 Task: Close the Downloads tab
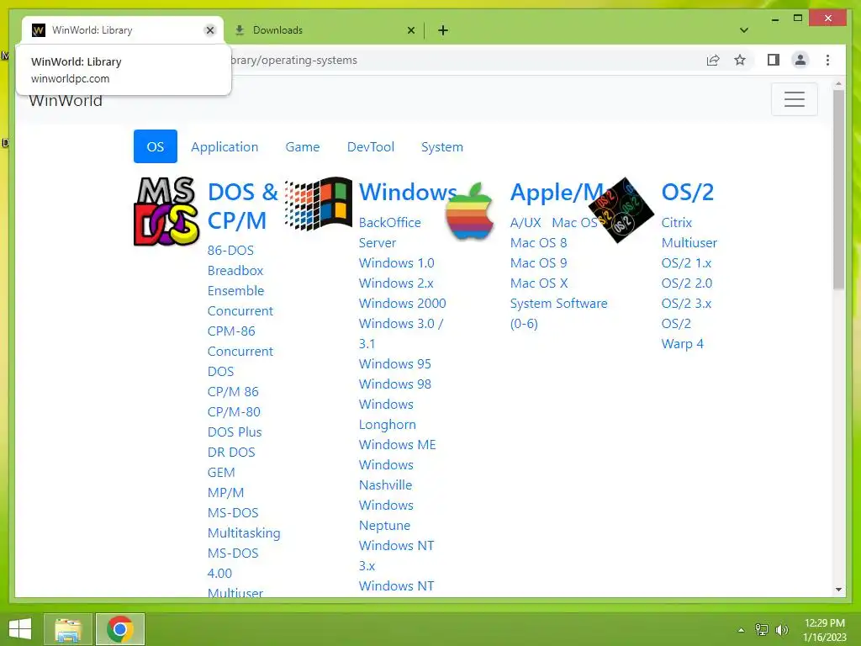410,30
